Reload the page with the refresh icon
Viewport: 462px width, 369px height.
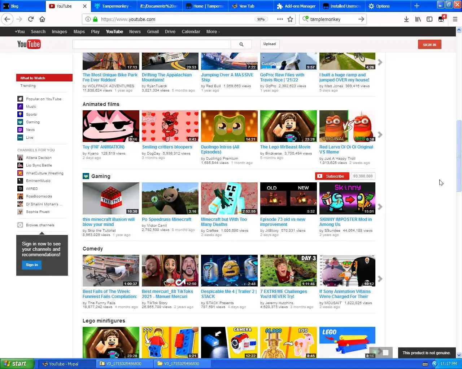click(31, 19)
